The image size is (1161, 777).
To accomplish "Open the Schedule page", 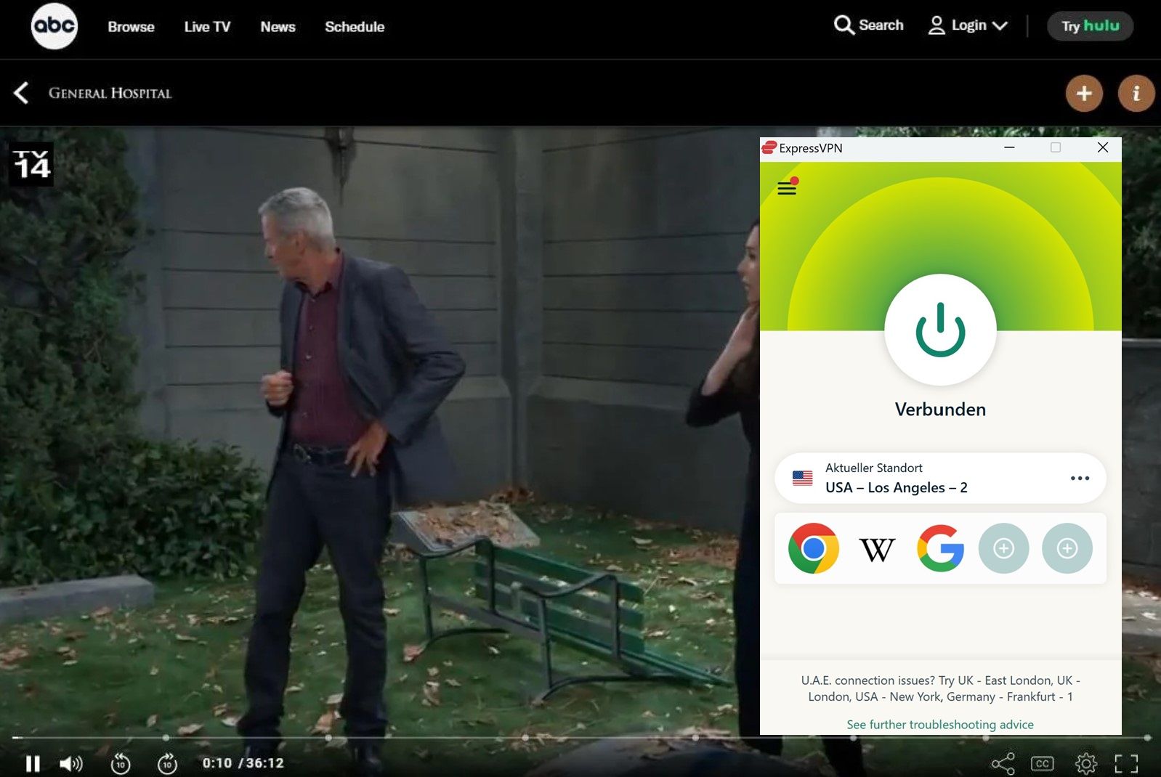I will [x=355, y=27].
